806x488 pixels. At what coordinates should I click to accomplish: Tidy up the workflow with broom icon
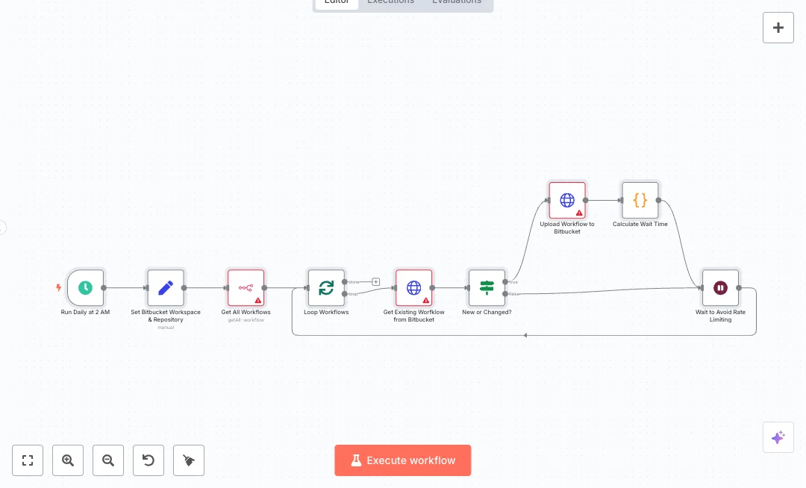point(189,460)
